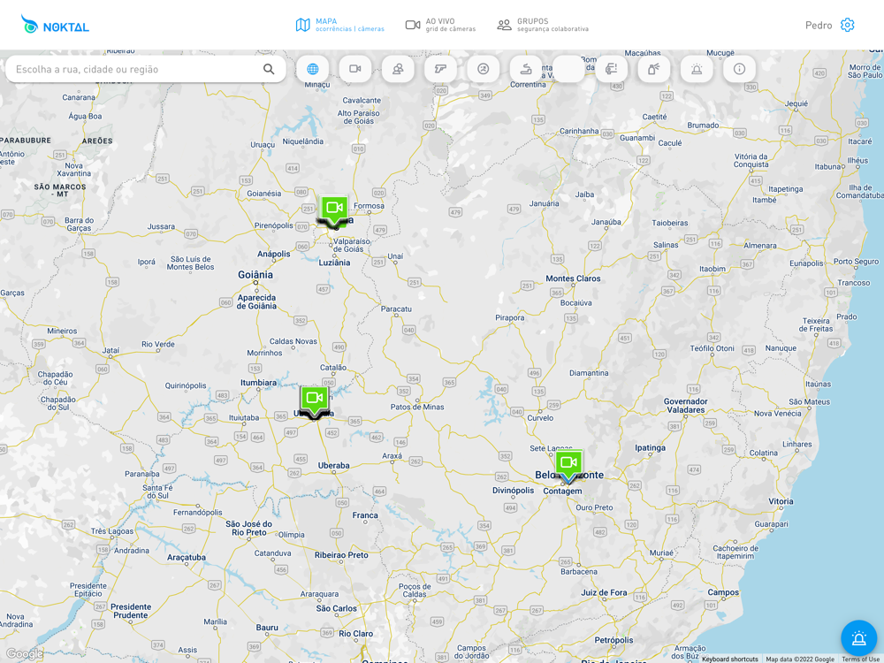This screenshot has width=884, height=663.
Task: Click the Governador Valadares city label
Action: point(686,406)
